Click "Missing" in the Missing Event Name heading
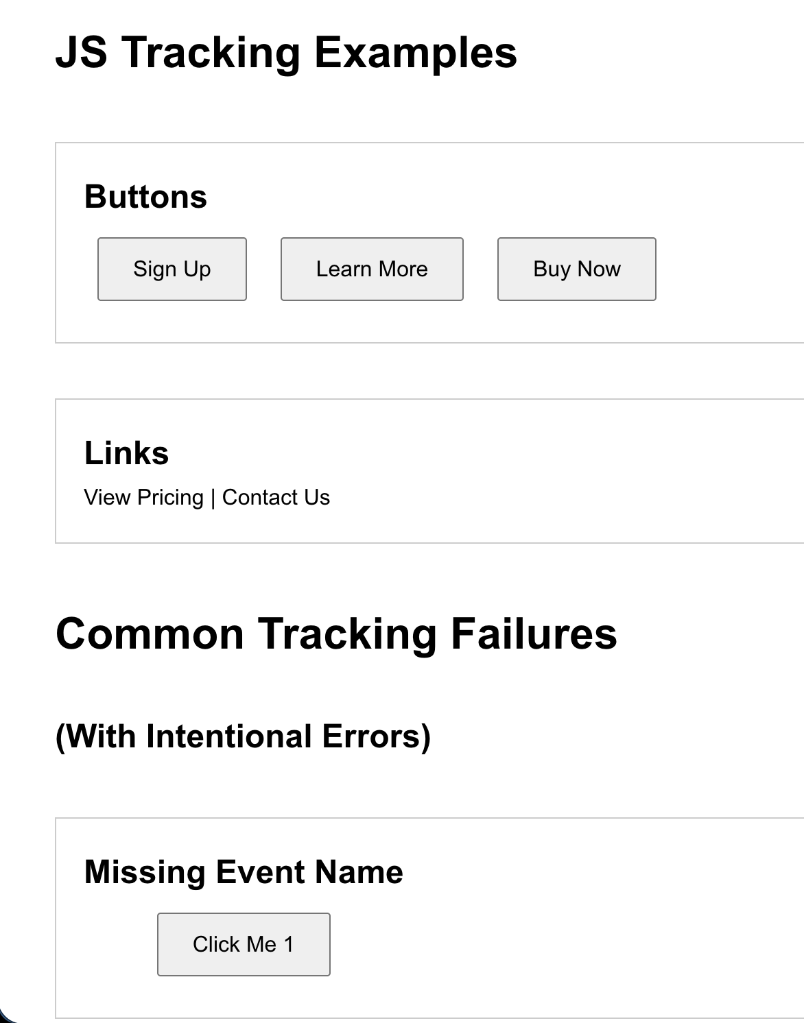804x1023 pixels. [x=145, y=872]
